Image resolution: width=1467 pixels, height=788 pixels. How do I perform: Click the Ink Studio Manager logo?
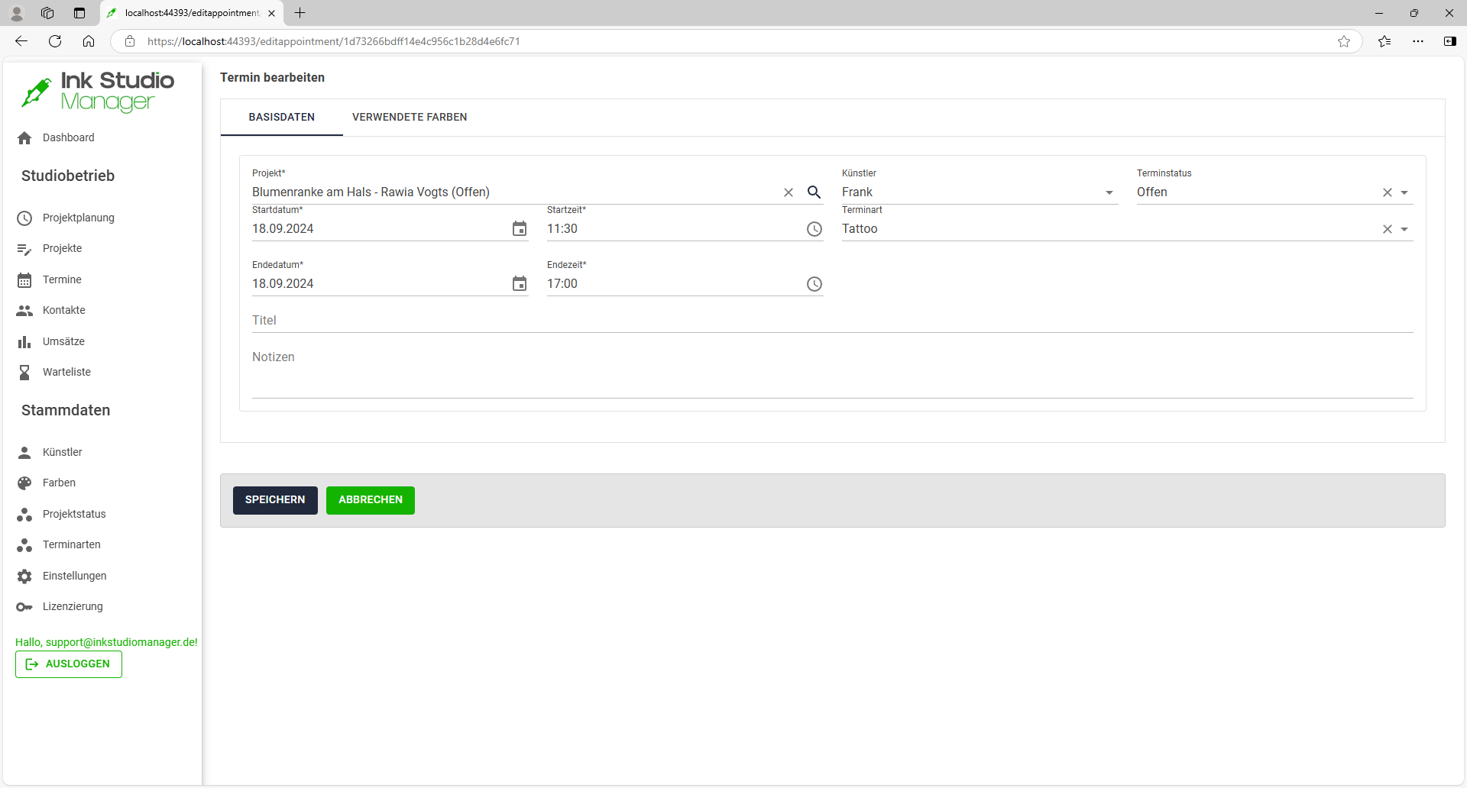click(98, 92)
